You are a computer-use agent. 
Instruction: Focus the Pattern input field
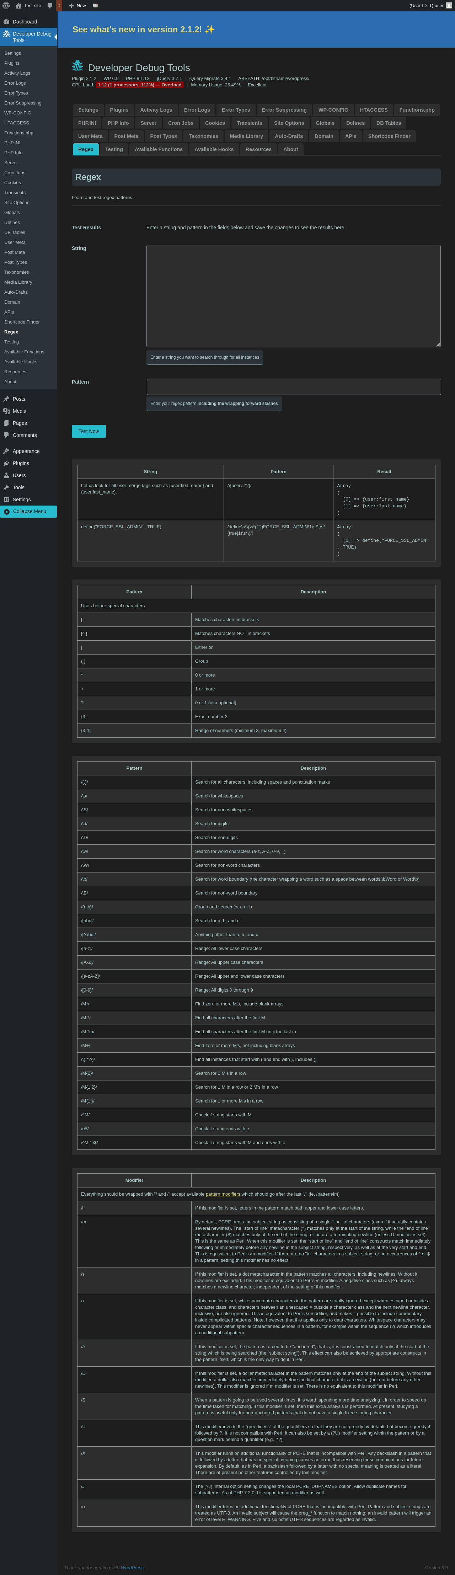(x=294, y=386)
